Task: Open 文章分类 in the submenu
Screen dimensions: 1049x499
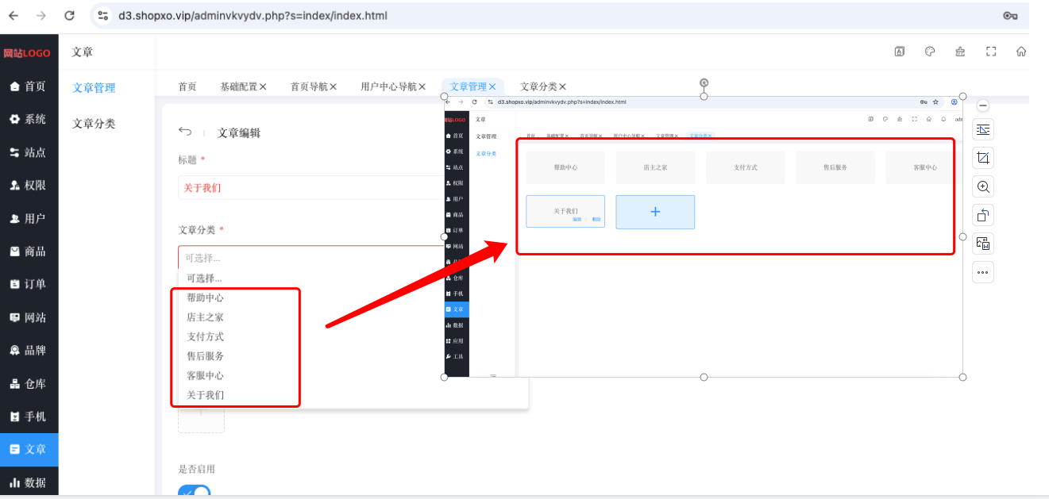Action: coord(94,124)
